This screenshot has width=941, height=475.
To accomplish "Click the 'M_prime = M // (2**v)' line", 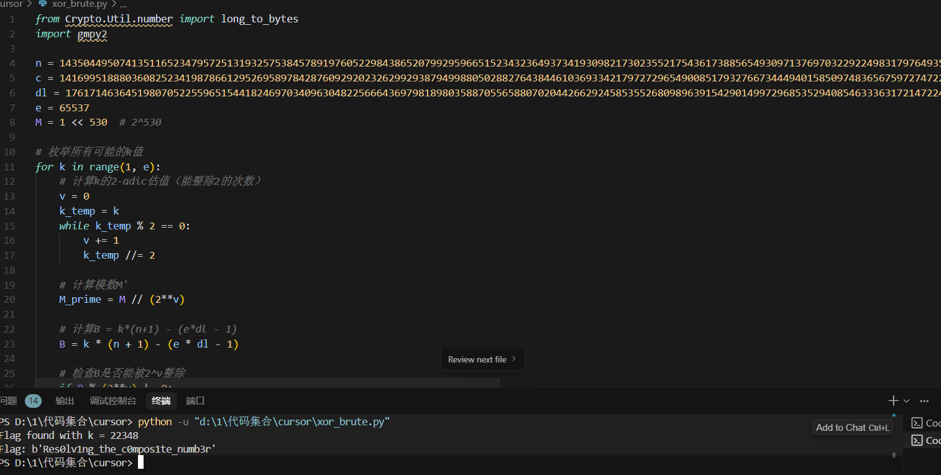I will 122,300.
